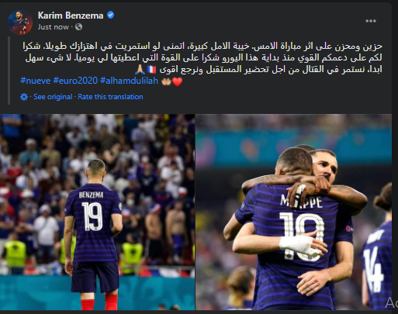398x314 pixels.
Task: Open the #alhamdulilah hashtag
Action: click(129, 81)
